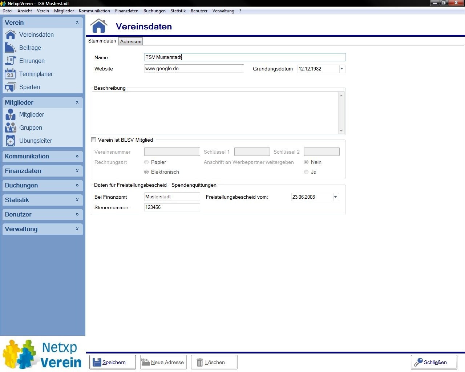Viewport: 465px width, 372px height.
Task: Click the Steuernummer input field
Action: pyautogui.click(x=172, y=207)
